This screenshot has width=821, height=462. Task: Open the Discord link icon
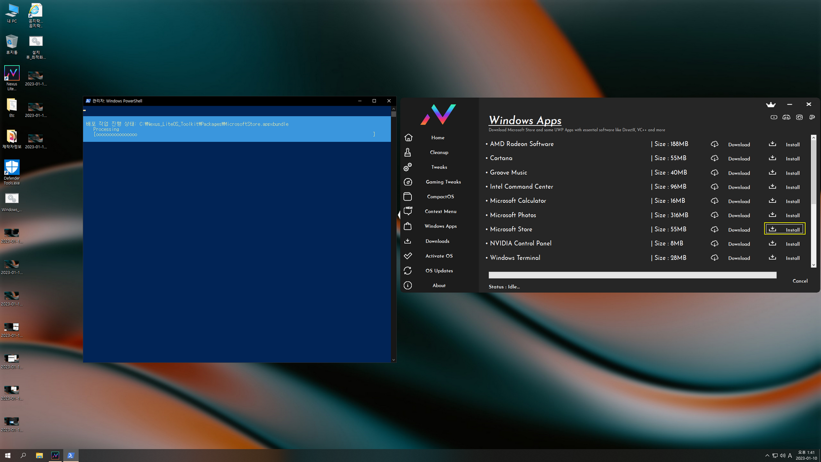786,117
